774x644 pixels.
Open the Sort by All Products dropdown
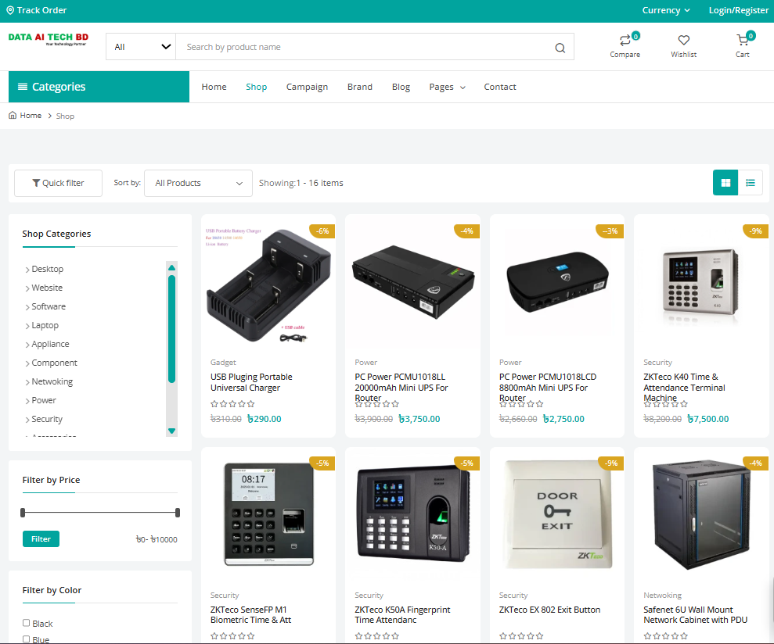tap(199, 183)
